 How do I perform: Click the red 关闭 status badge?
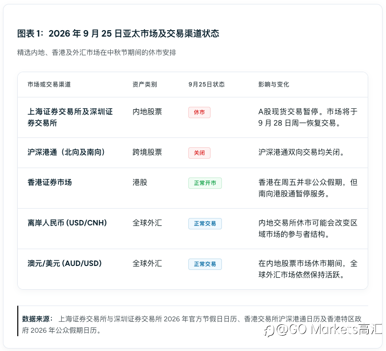tap(199, 153)
